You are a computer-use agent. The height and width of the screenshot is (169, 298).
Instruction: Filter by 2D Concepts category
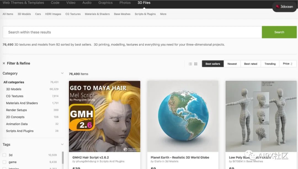tap(15, 117)
